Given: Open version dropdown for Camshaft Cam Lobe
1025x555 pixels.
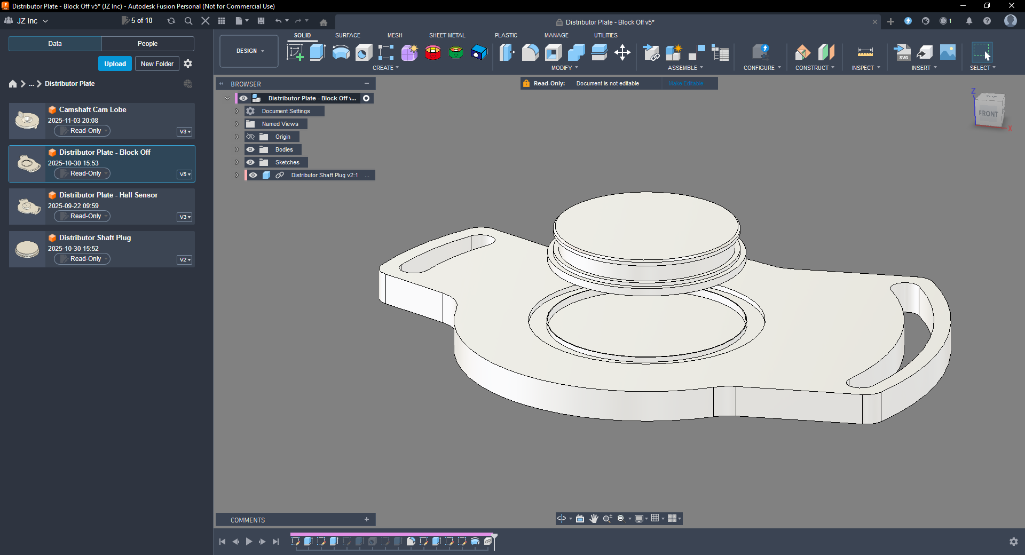Looking at the screenshot, I should tap(185, 131).
